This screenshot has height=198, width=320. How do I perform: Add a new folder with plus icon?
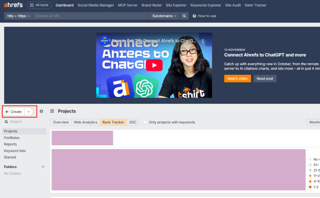coord(43,167)
